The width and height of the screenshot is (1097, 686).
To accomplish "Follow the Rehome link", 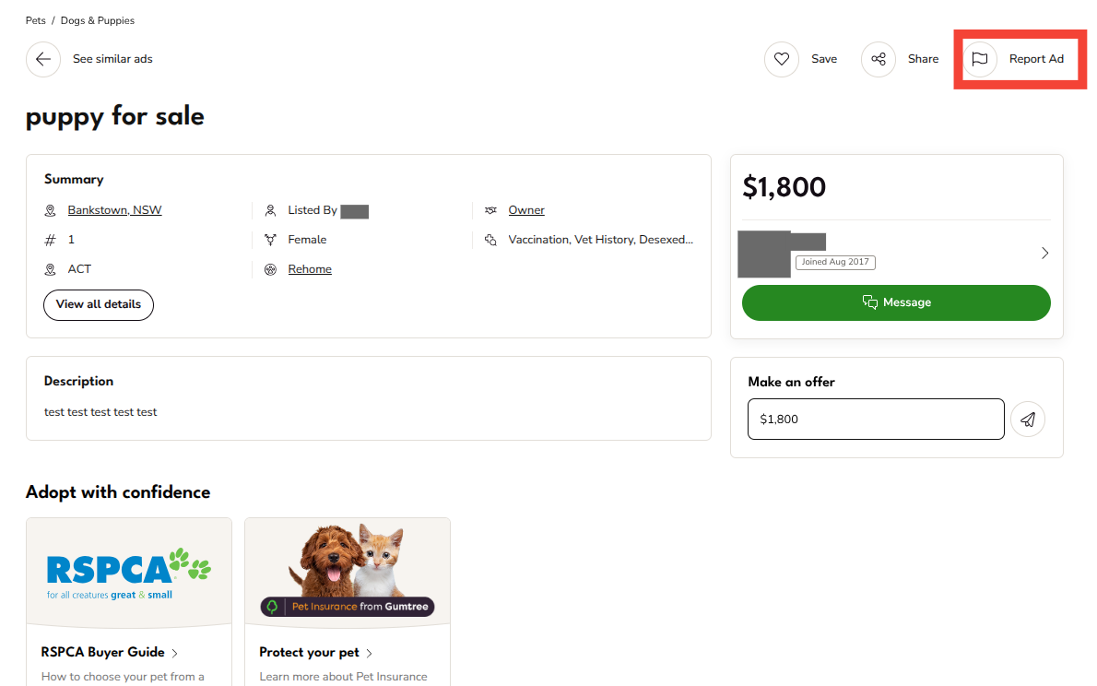I will [310, 269].
